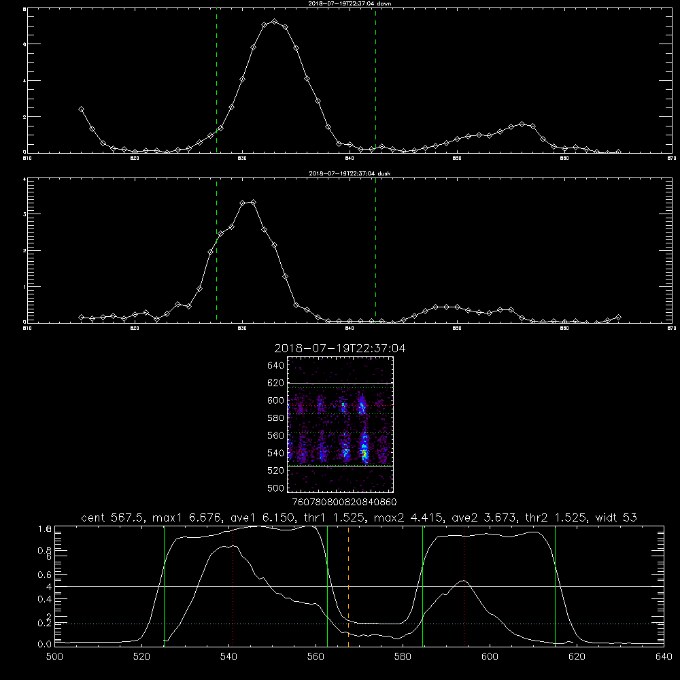Click bottom plot x-axis label 520
This screenshot has width=680, height=680.
(142, 657)
